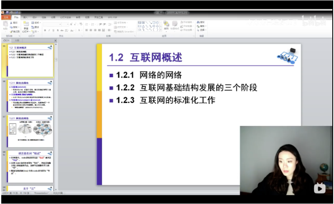This screenshot has height=204, width=334.
Task: Click the Cut scissors icon
Action: coord(11,23)
